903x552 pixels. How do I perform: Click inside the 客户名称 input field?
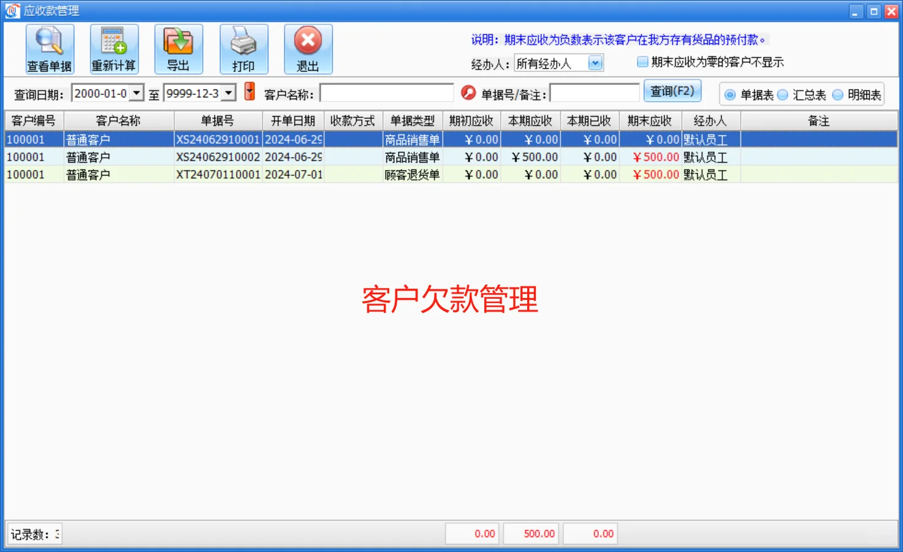coord(386,92)
